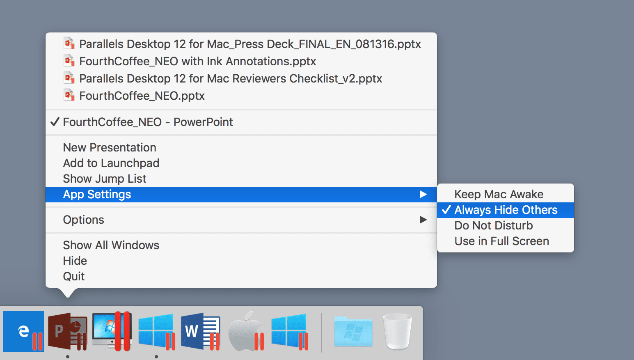Enable Keep Mac Awake

506,194
